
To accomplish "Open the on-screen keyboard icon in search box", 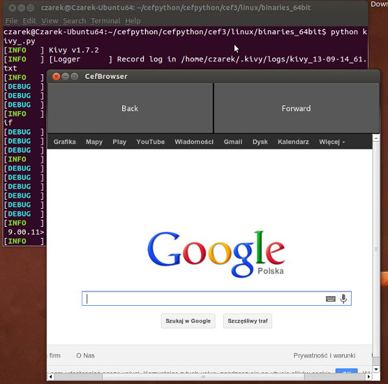I will tap(330, 299).
